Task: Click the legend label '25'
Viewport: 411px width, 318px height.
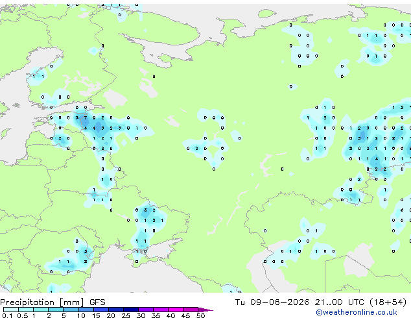Action: point(126,315)
